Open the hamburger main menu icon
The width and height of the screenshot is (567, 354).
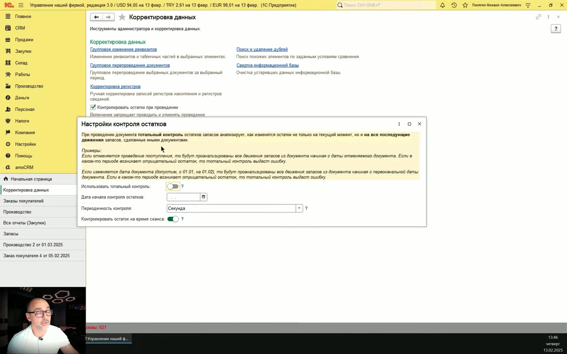pos(21,5)
